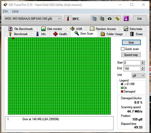
Task: Expand the WDC drive selection dropdown
Action: tap(33, 19)
